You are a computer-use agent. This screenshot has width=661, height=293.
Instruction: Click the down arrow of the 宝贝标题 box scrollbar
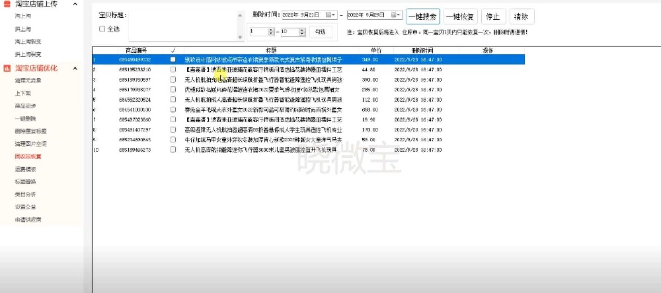pos(241,38)
